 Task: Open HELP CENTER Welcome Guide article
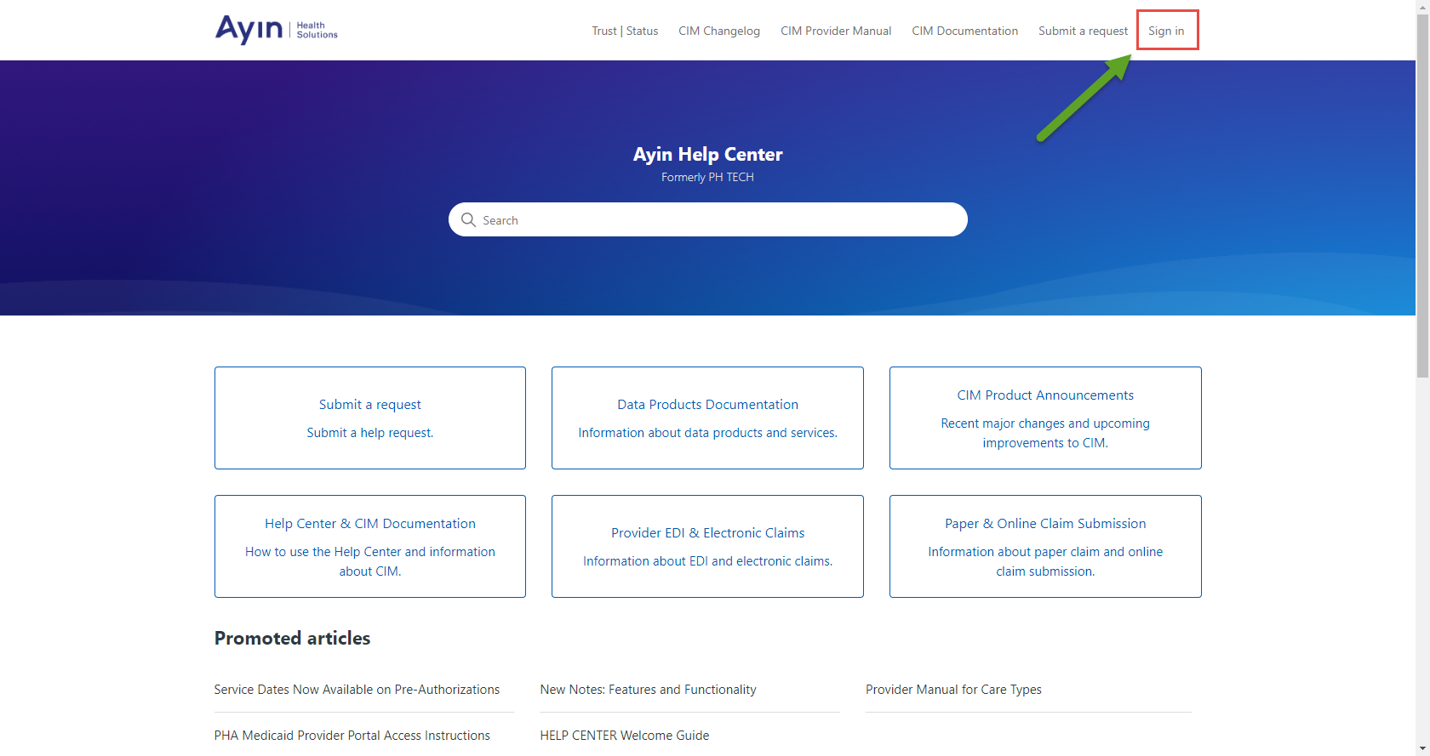click(x=624, y=736)
